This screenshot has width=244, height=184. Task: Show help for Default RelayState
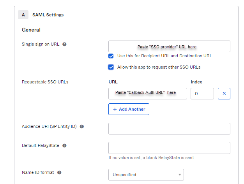click(64, 145)
